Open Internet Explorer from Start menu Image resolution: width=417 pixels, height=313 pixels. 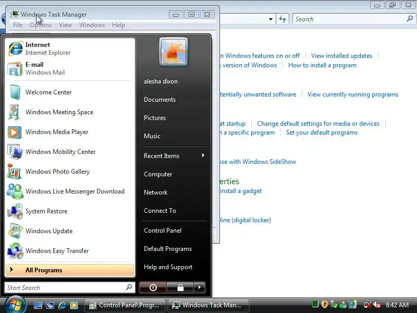70,49
